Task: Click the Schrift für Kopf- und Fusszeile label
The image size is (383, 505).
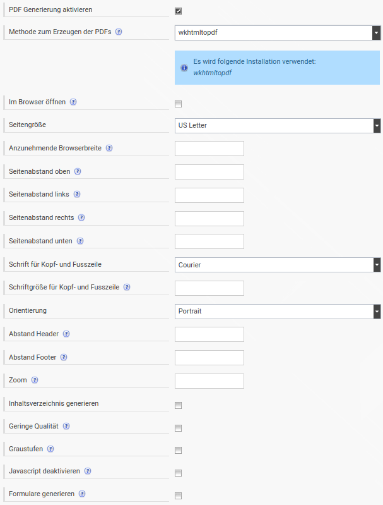Action: tap(55, 264)
